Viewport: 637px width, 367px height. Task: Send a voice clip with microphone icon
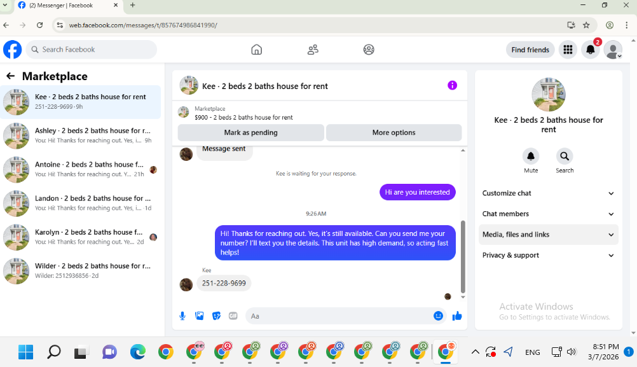pos(182,315)
